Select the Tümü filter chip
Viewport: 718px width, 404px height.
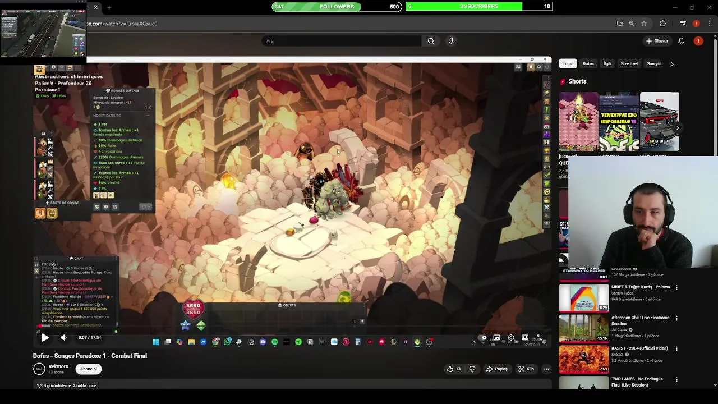(568, 63)
